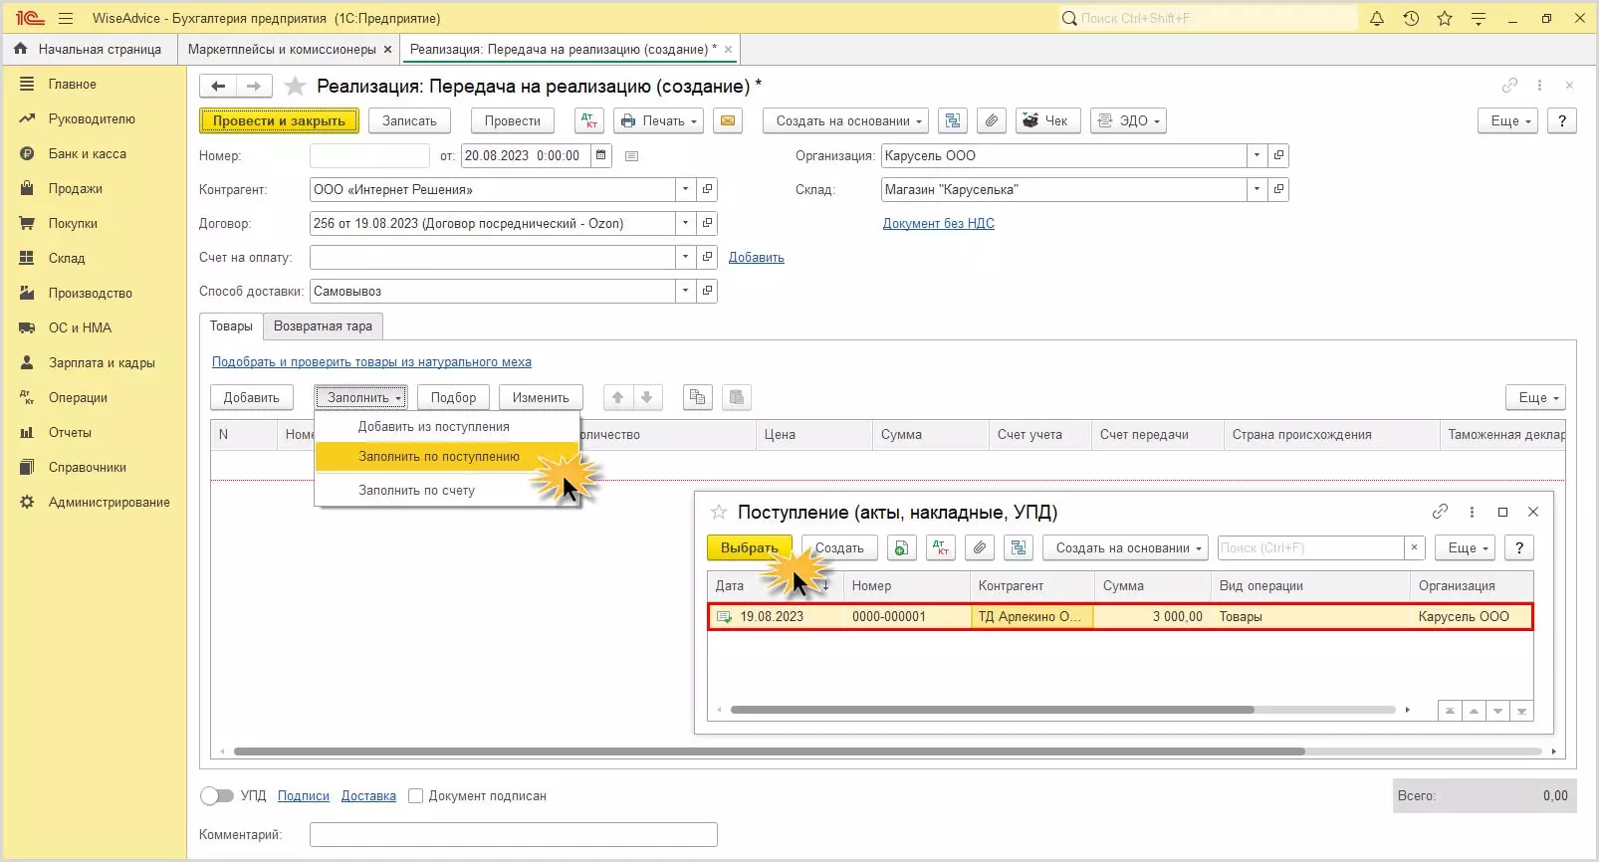Screen dimensions: 1599x862
Task: Open history via clock icon
Action: coord(1411,18)
